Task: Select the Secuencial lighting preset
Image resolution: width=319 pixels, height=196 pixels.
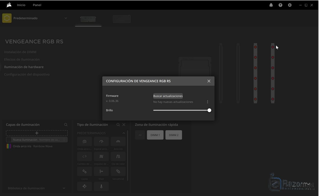Action: [118, 171]
